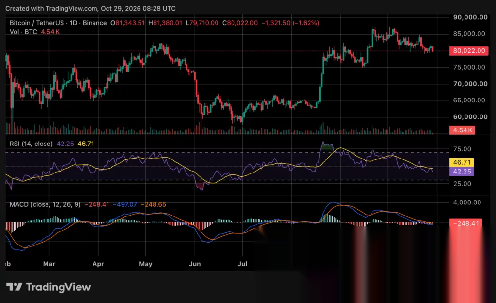
Task: Click the blue −497.07 MACD legend value
Action: pyautogui.click(x=124, y=204)
